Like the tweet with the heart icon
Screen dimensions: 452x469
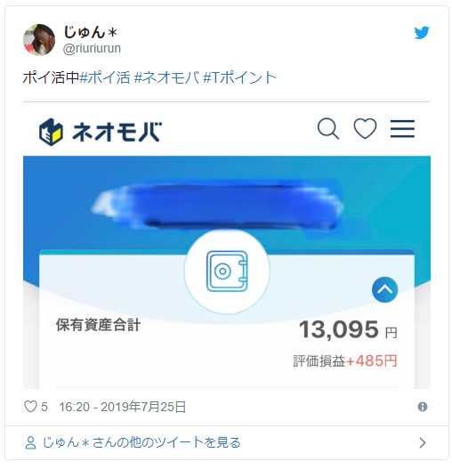pos(30,407)
